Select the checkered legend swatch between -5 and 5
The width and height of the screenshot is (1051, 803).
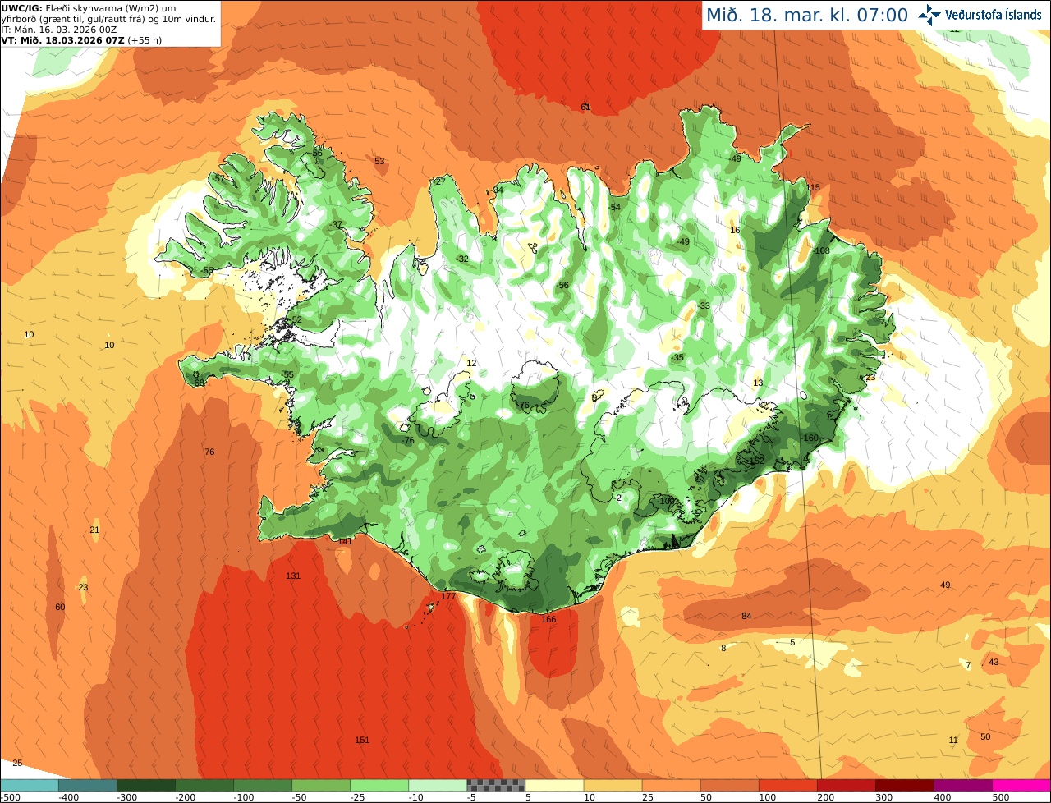click(496, 784)
